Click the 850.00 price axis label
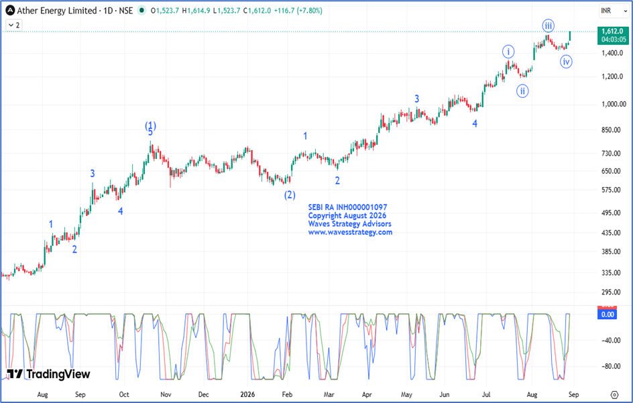The image size is (633, 403). click(x=611, y=130)
